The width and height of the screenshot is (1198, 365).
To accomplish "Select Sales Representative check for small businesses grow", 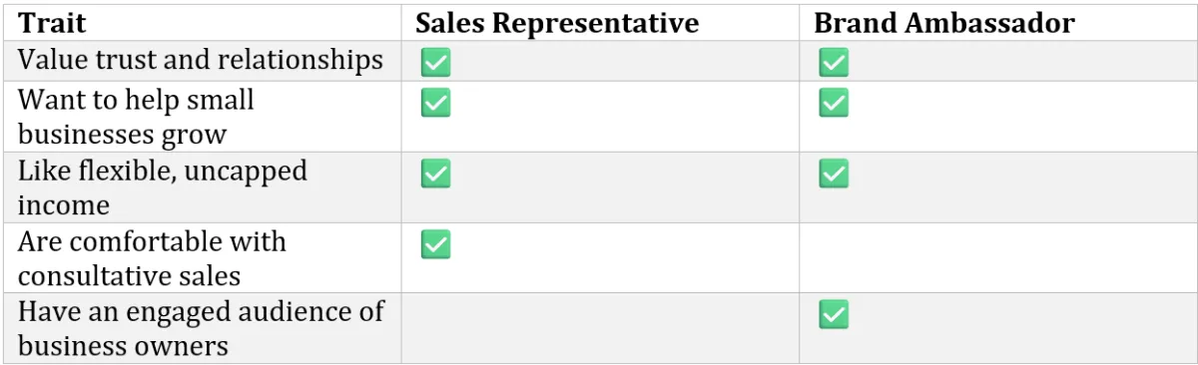I will pos(435,103).
